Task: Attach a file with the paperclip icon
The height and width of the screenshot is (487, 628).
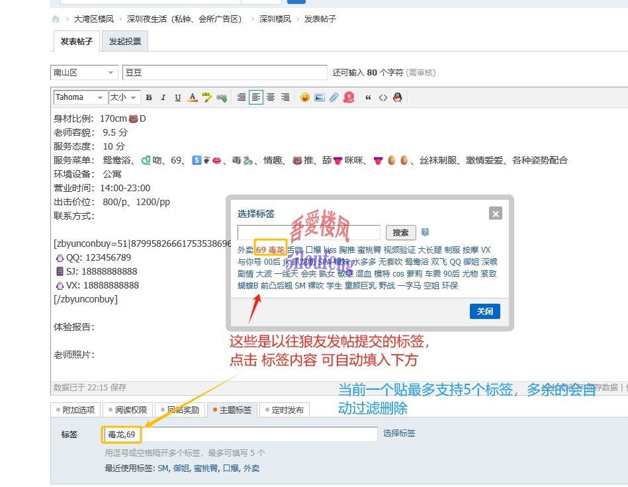Action: pyautogui.click(x=334, y=97)
